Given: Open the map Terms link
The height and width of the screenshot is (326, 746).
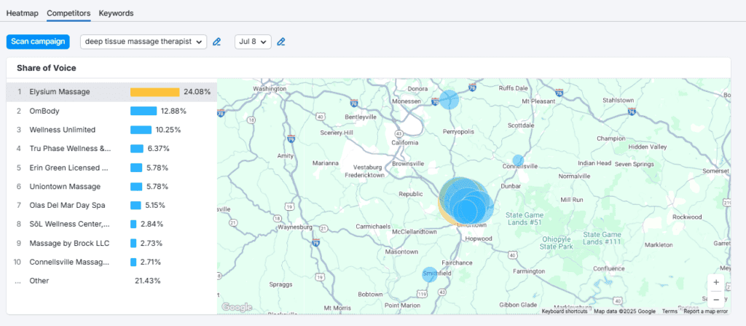Looking at the screenshot, I should [670, 311].
